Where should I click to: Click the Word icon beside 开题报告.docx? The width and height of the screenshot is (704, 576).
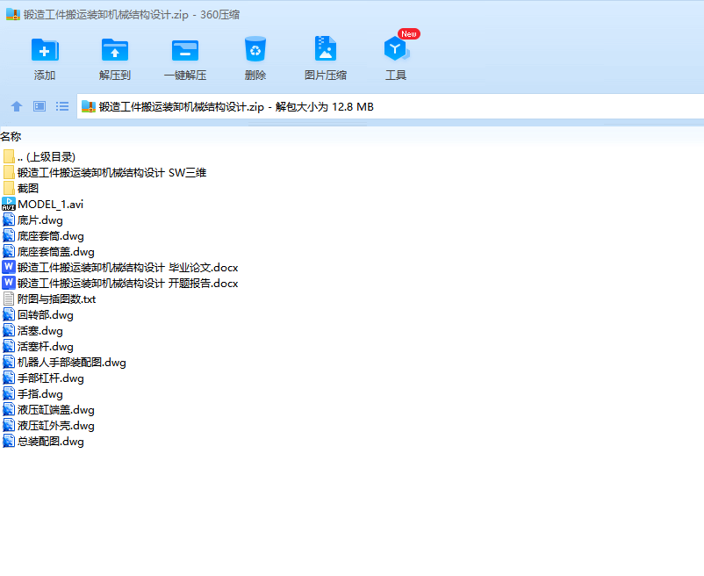pyautogui.click(x=9, y=283)
